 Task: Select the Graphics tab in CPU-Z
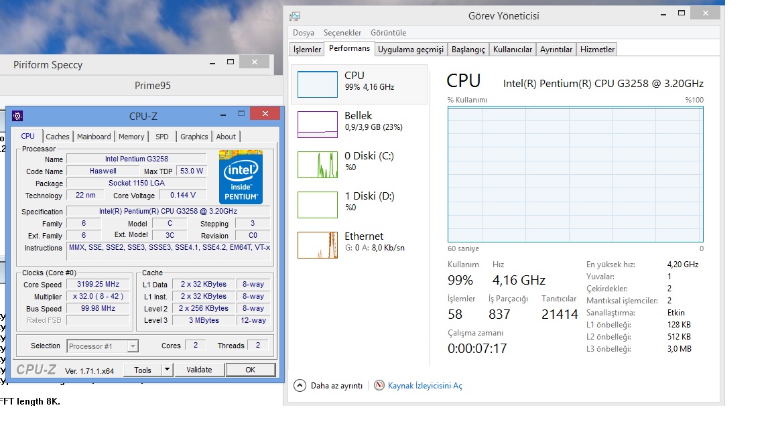click(x=194, y=137)
